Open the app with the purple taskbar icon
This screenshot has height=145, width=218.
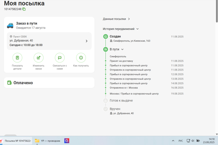(x=67, y=141)
